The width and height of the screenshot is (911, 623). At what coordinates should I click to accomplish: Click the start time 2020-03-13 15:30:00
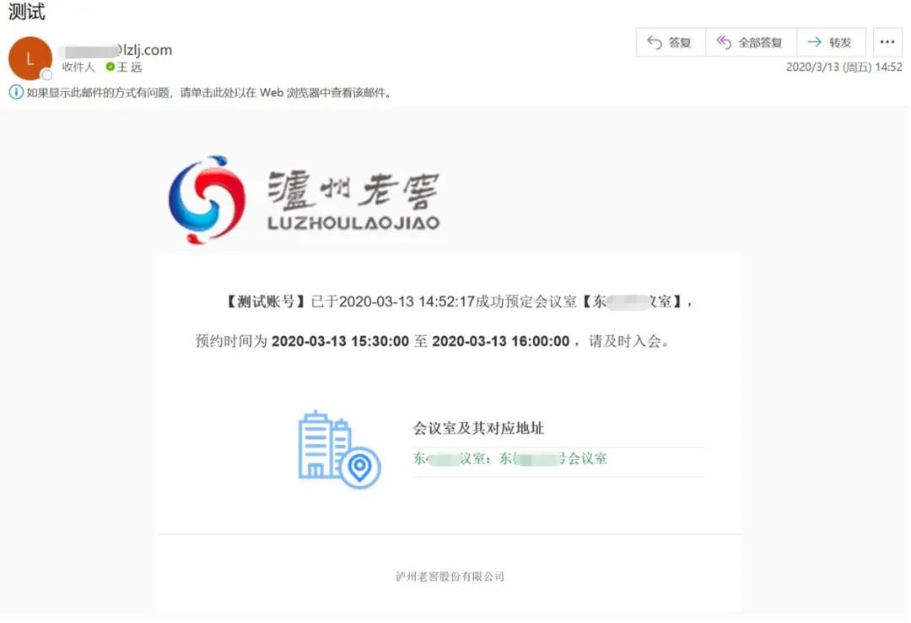click(340, 342)
